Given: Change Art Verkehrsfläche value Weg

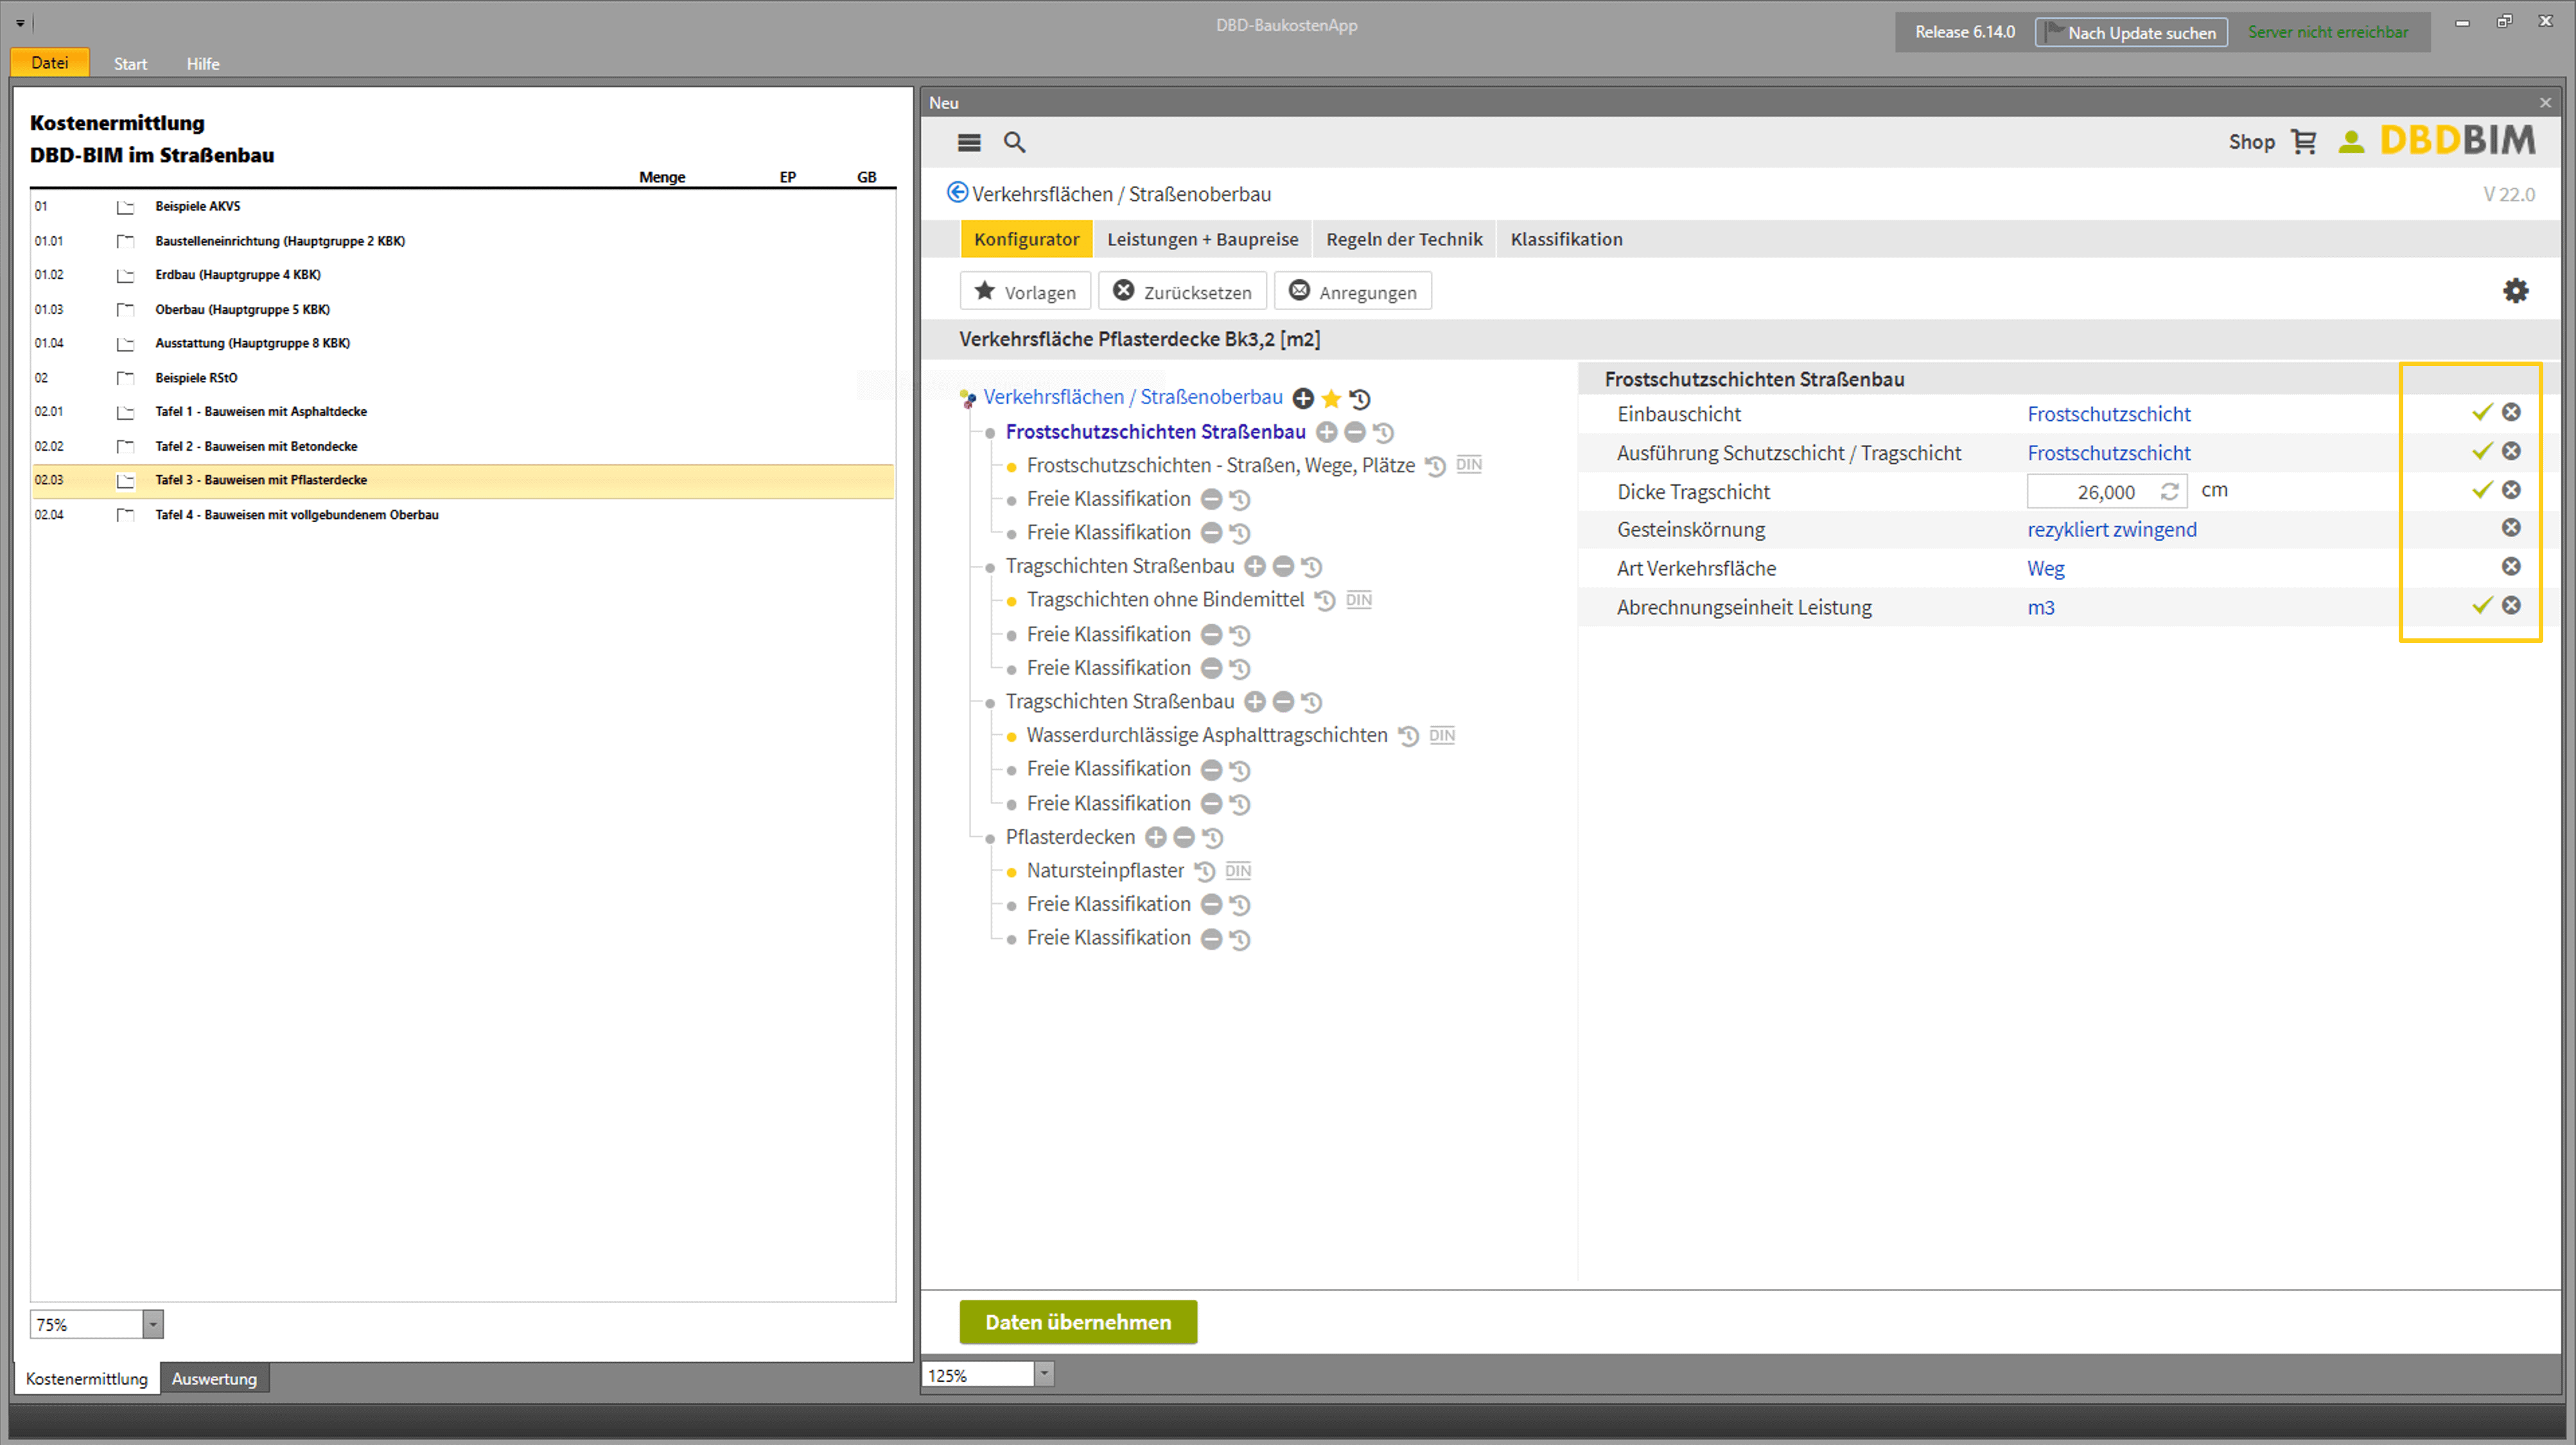Looking at the screenshot, I should pyautogui.click(x=2046, y=568).
